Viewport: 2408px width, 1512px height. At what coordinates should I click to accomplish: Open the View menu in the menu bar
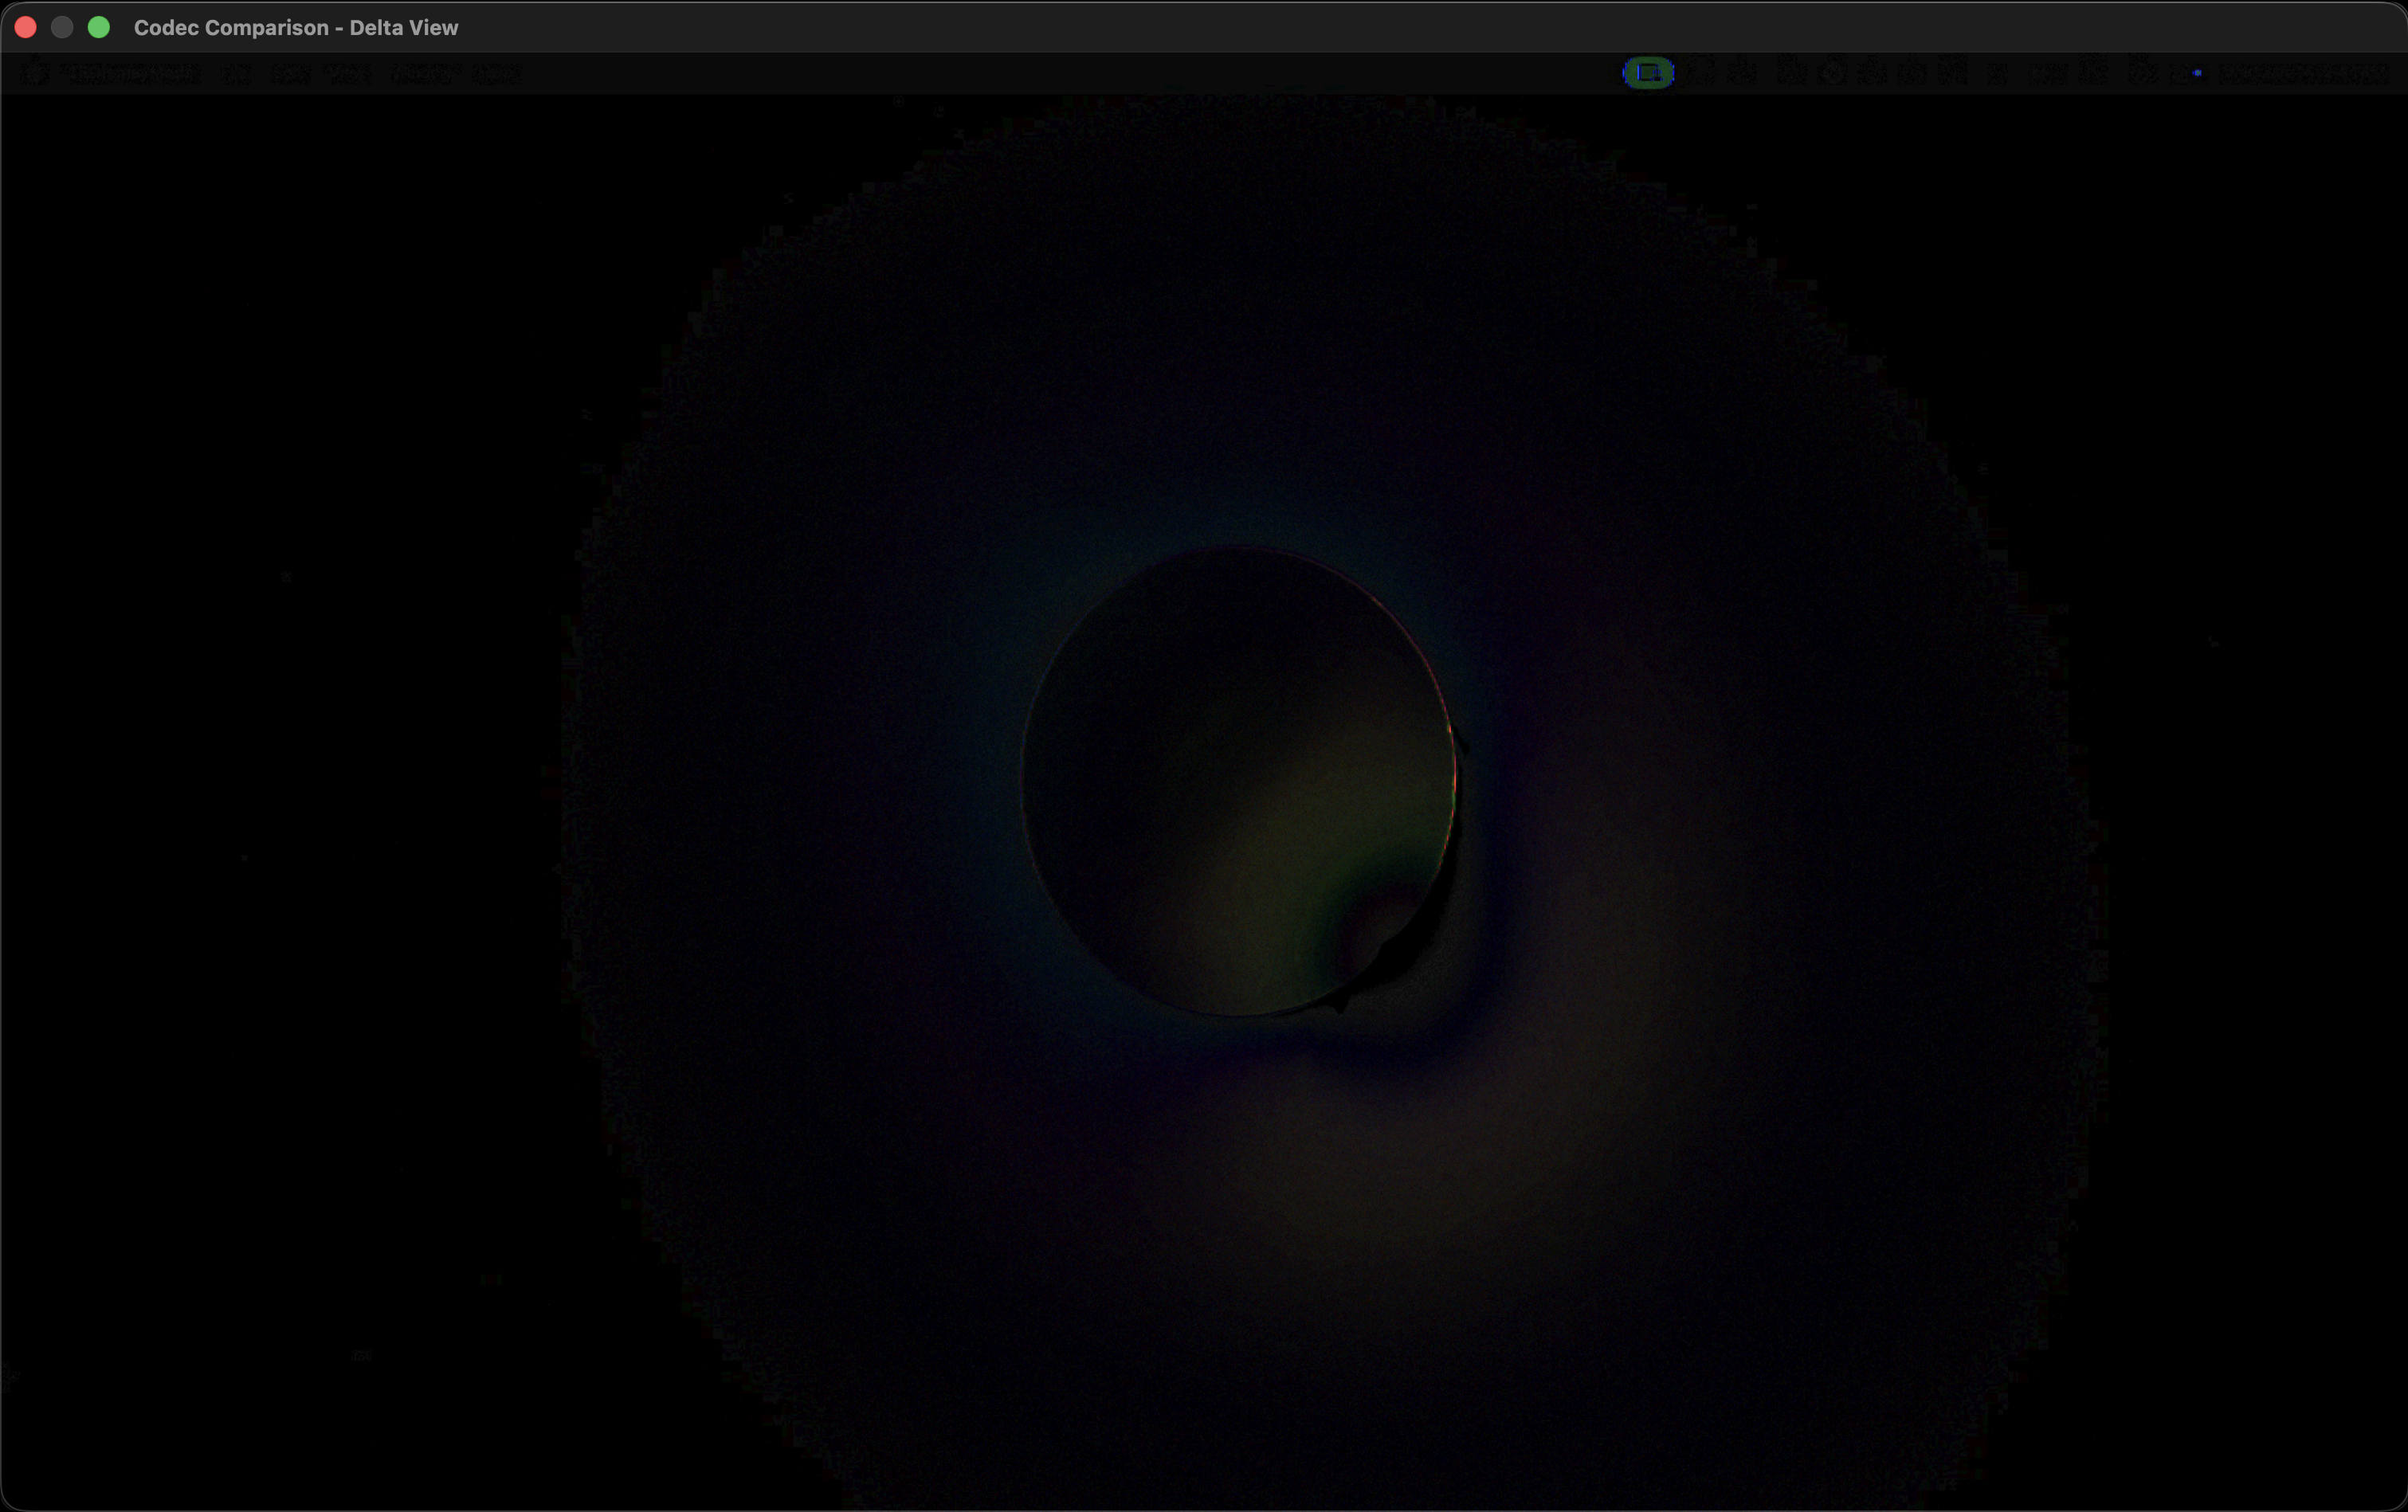tap(349, 73)
